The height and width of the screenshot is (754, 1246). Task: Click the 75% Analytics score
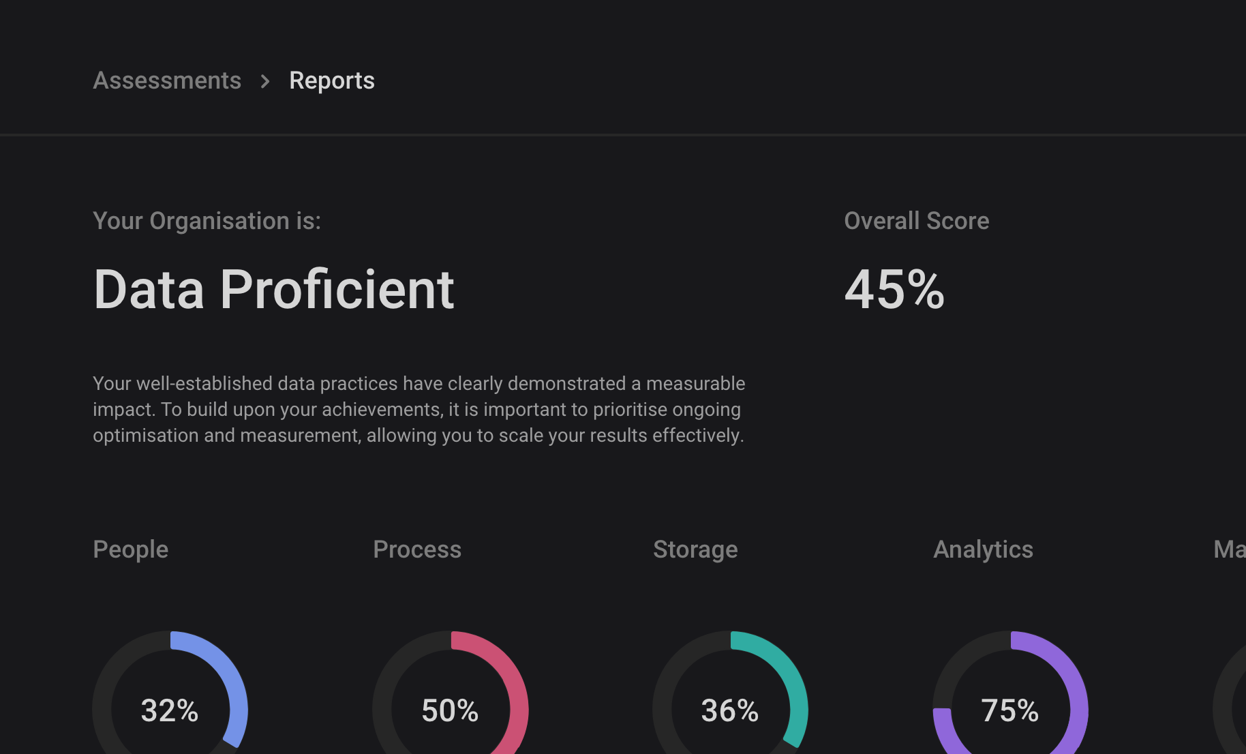pyautogui.click(x=1010, y=710)
